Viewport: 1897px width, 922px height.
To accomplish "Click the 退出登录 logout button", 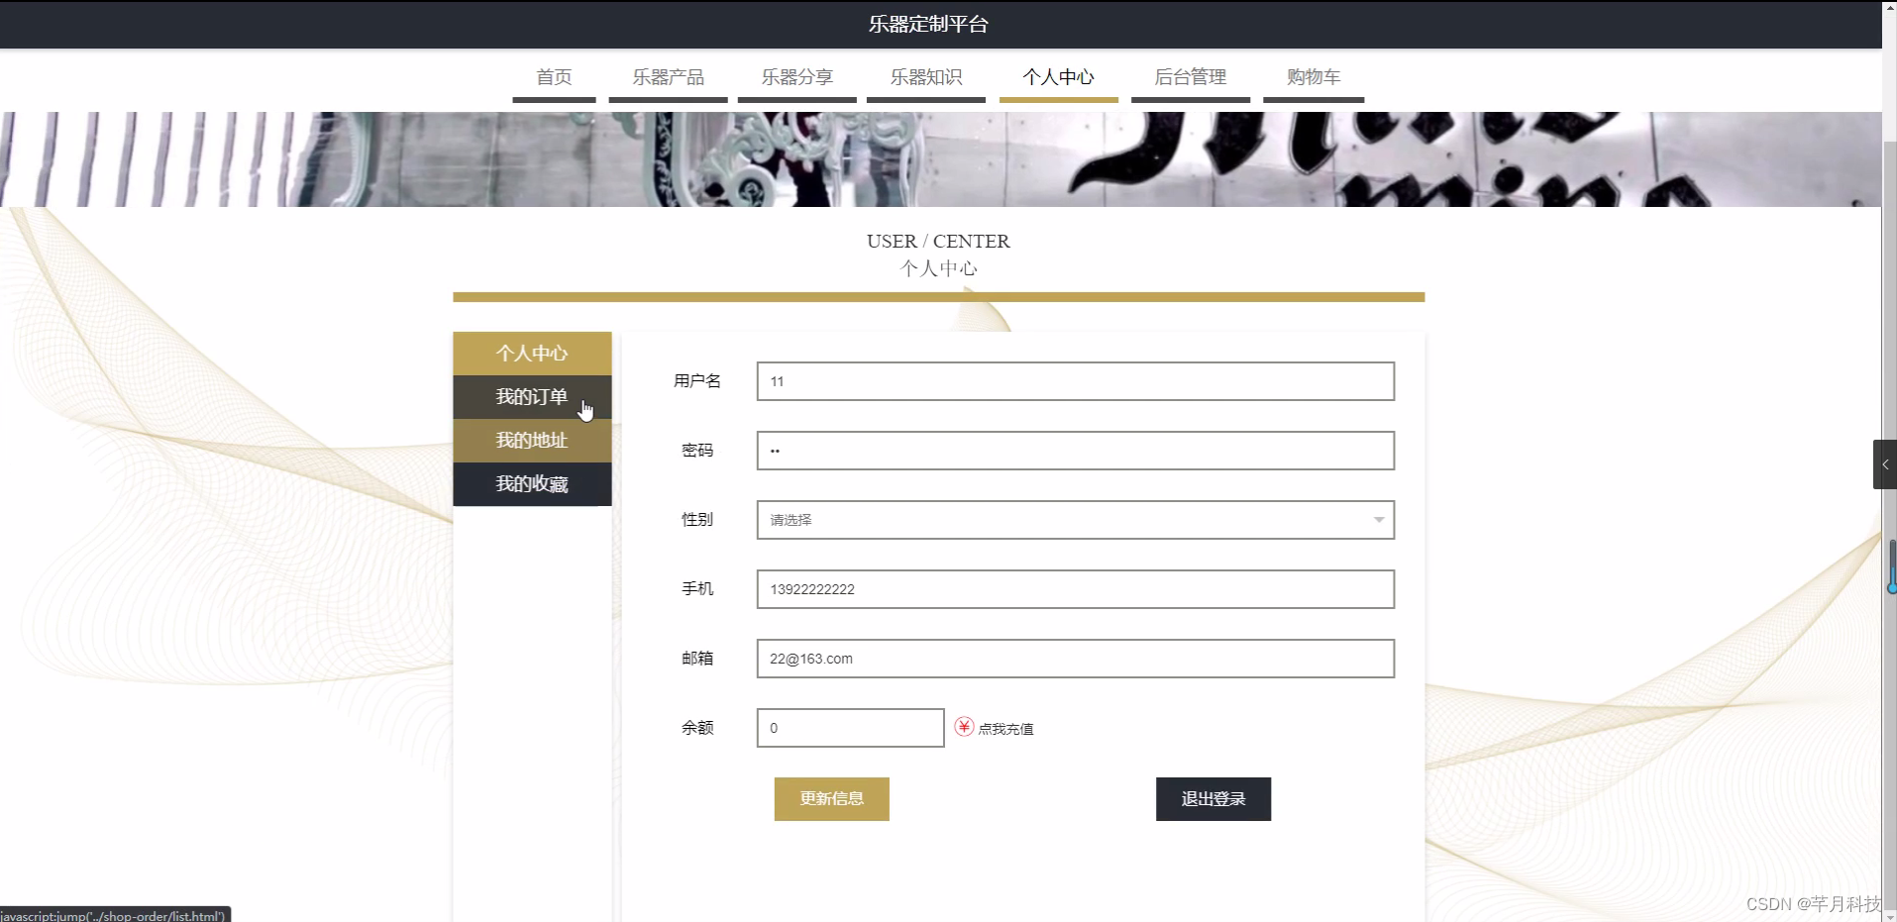I will [1212, 798].
